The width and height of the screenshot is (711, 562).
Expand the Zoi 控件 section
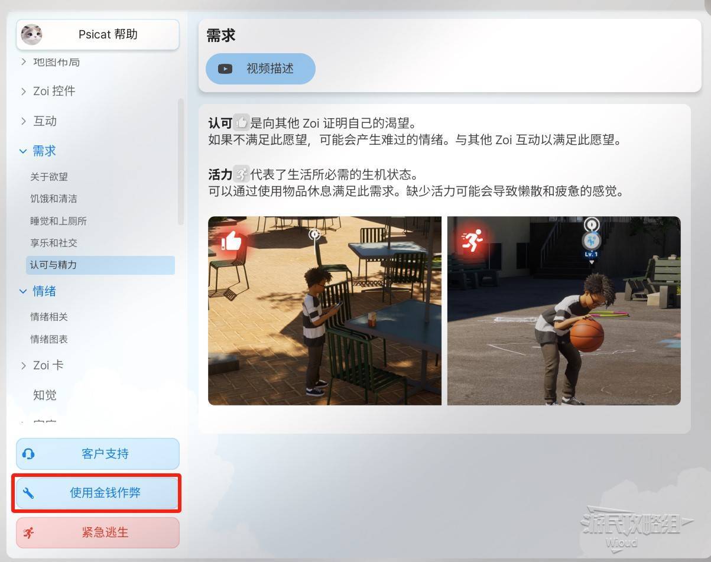24,91
